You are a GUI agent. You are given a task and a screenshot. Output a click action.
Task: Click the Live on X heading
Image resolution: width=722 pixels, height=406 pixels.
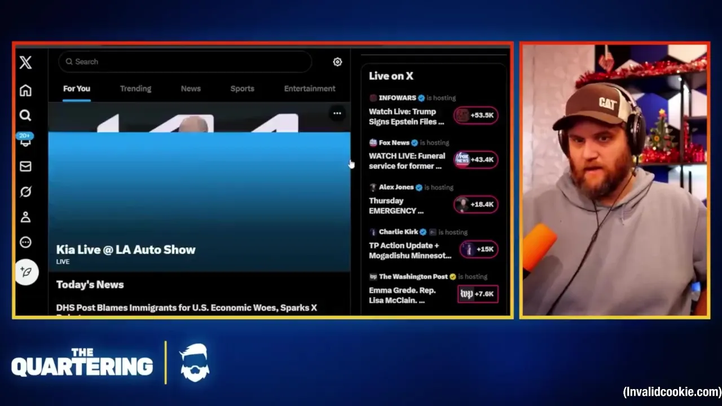pyautogui.click(x=391, y=76)
